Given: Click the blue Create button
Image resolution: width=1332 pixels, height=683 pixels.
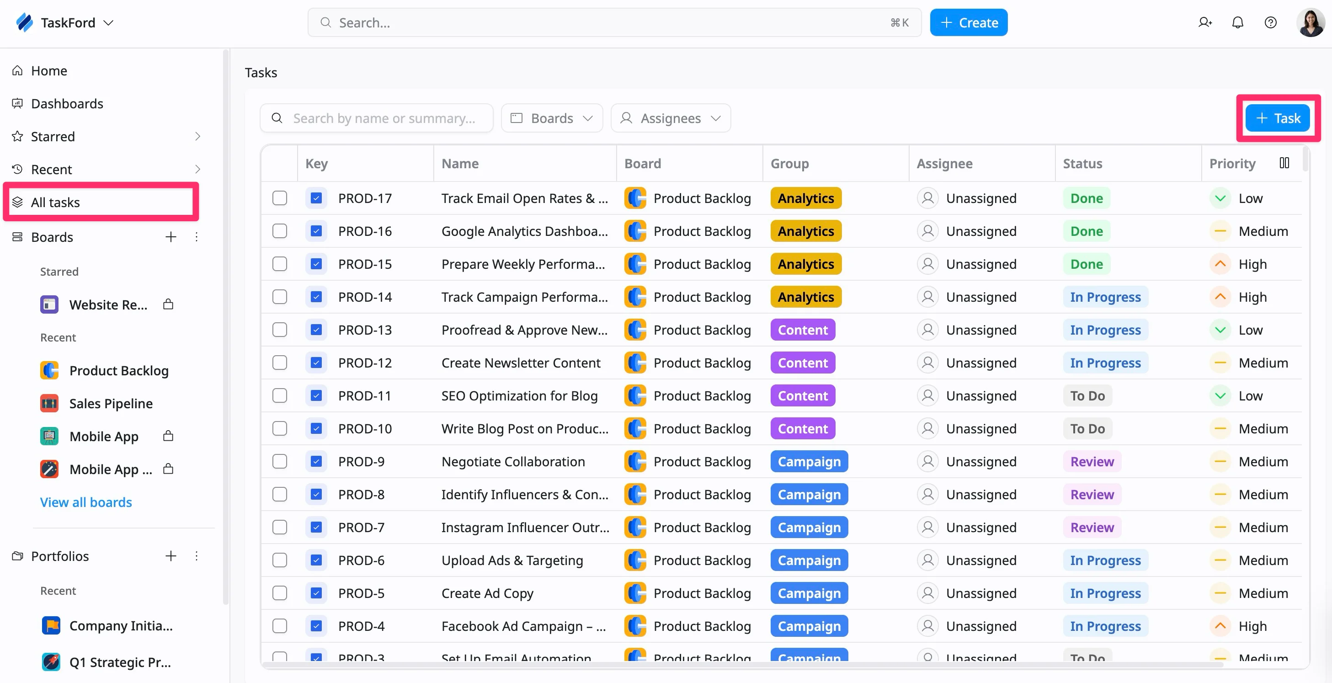Looking at the screenshot, I should 969,22.
